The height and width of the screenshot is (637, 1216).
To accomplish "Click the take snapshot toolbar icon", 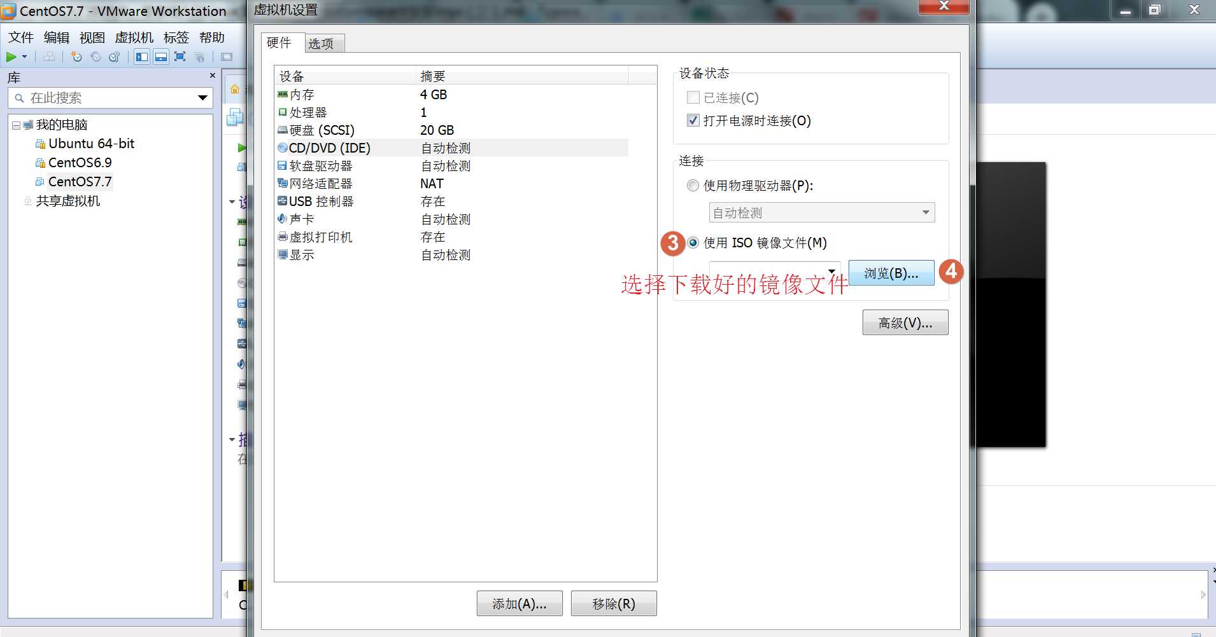I will [76, 57].
